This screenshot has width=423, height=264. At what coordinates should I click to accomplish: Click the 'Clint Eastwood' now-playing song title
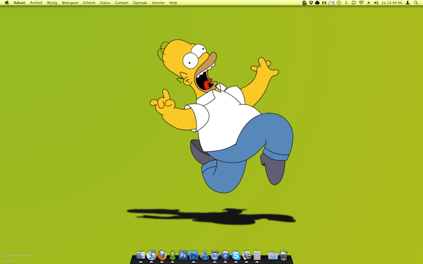[18, 255]
